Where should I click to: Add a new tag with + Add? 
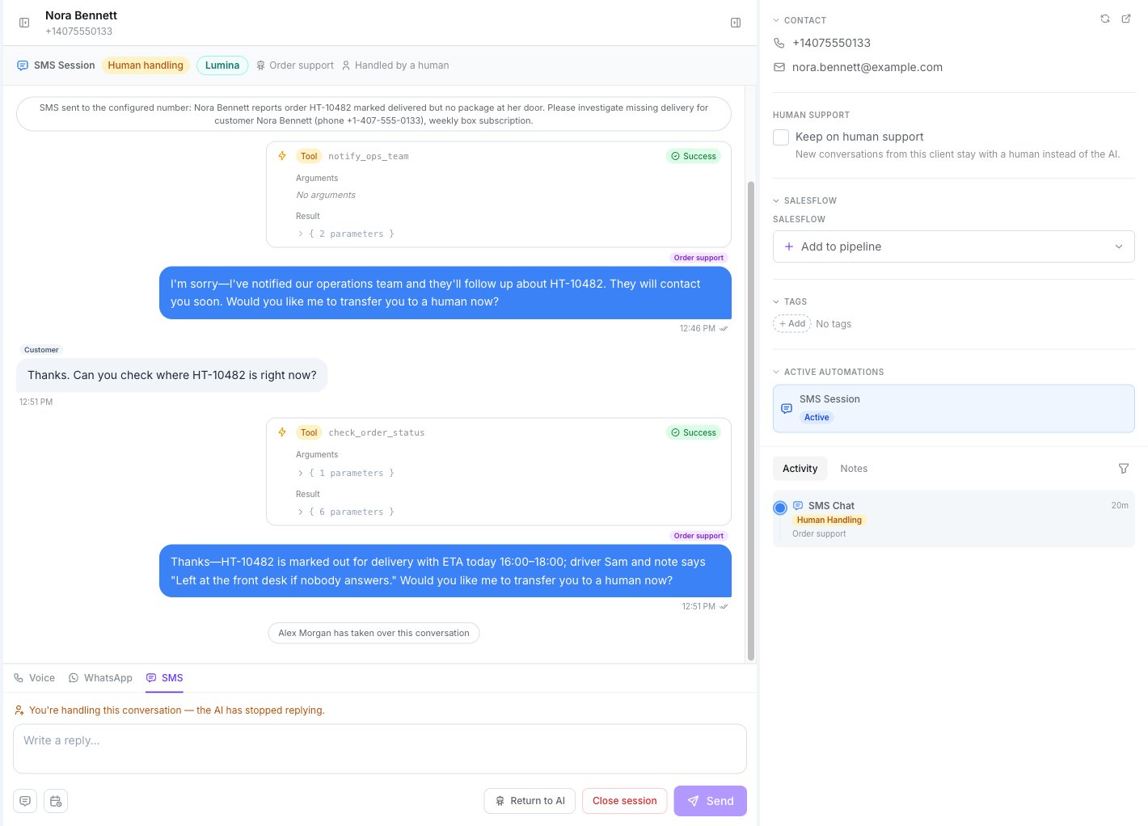click(x=792, y=323)
